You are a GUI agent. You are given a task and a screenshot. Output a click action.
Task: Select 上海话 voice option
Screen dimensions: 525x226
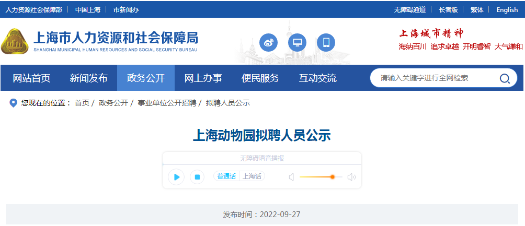[x=252, y=176]
